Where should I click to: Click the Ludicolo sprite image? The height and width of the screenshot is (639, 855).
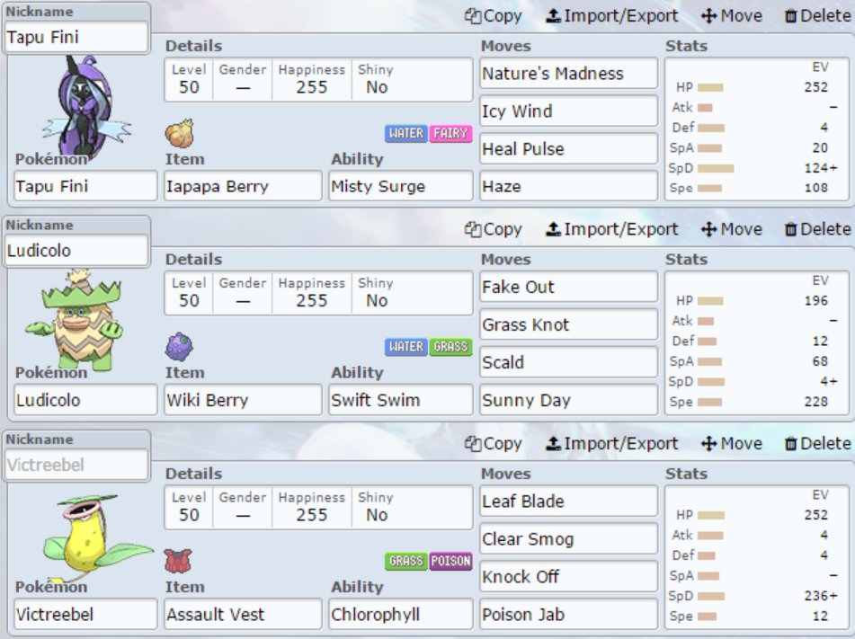pos(74,319)
